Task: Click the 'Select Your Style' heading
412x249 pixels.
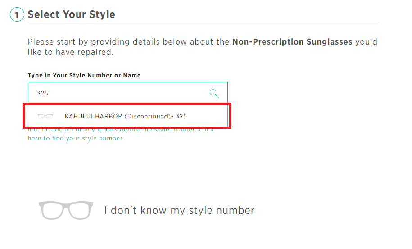Action: tap(72, 14)
